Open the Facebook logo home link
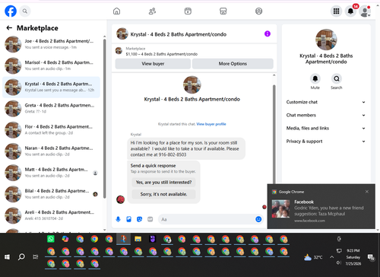The height and width of the screenshot is (277, 380). [x=11, y=11]
